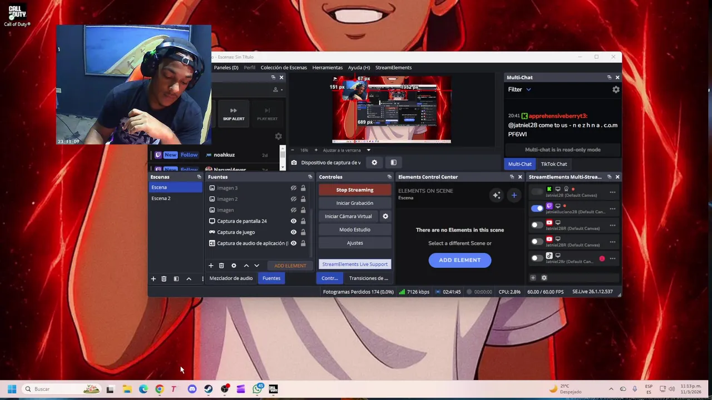The height and width of the screenshot is (400, 712).
Task: Unlock the Imagen 3 source
Action: 303,188
